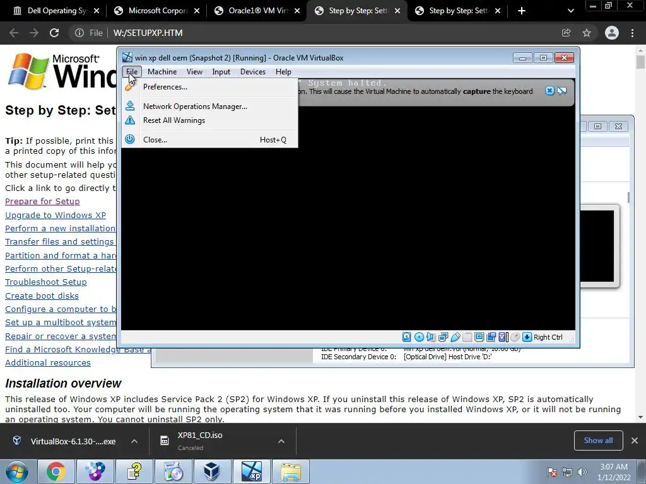Click the power icon beside Close in File menu
The image size is (646, 484).
pyautogui.click(x=130, y=139)
